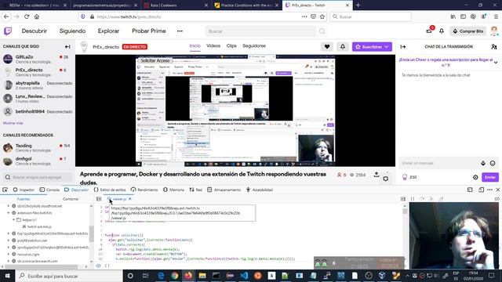The height and width of the screenshot is (282, 502).
Task: Click the friend search field in sidebar
Action: click(x=38, y=177)
